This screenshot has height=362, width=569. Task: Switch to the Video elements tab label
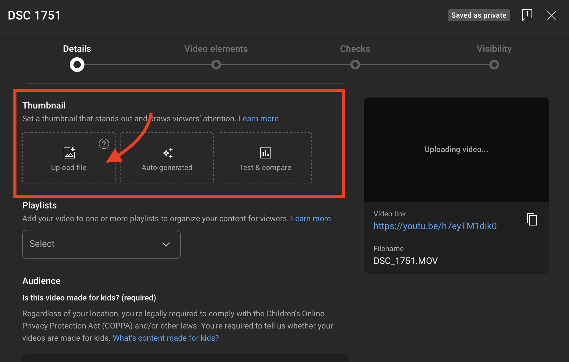pos(216,49)
